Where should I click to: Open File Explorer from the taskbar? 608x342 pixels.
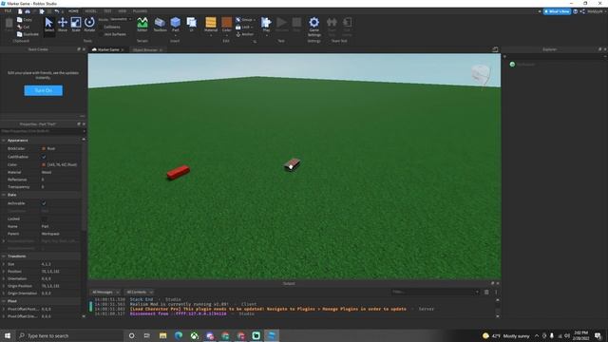[162, 335]
